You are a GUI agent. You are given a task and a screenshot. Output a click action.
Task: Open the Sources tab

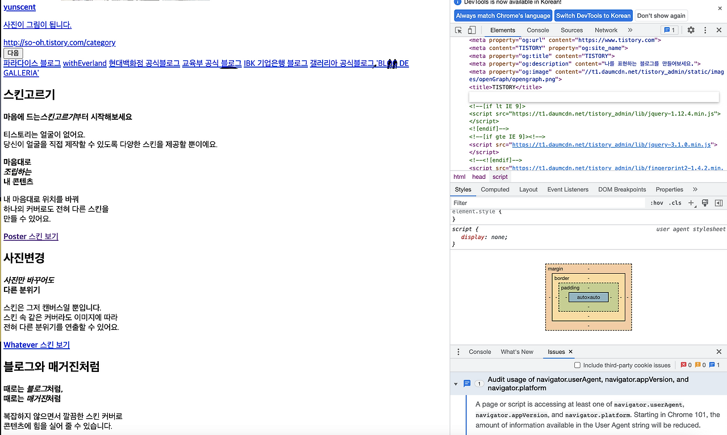point(572,30)
